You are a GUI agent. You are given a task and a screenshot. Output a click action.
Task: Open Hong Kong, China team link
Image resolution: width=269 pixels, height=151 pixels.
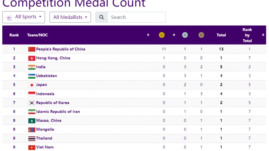pos(53,58)
